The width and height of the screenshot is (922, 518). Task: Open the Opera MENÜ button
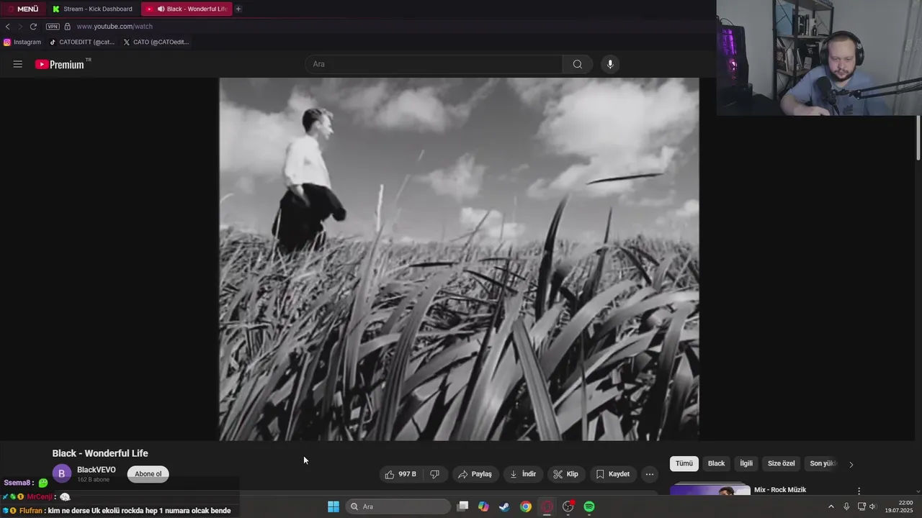click(23, 9)
